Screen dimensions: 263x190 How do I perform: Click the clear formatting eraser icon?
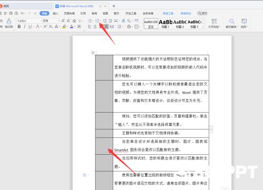pos(74,21)
